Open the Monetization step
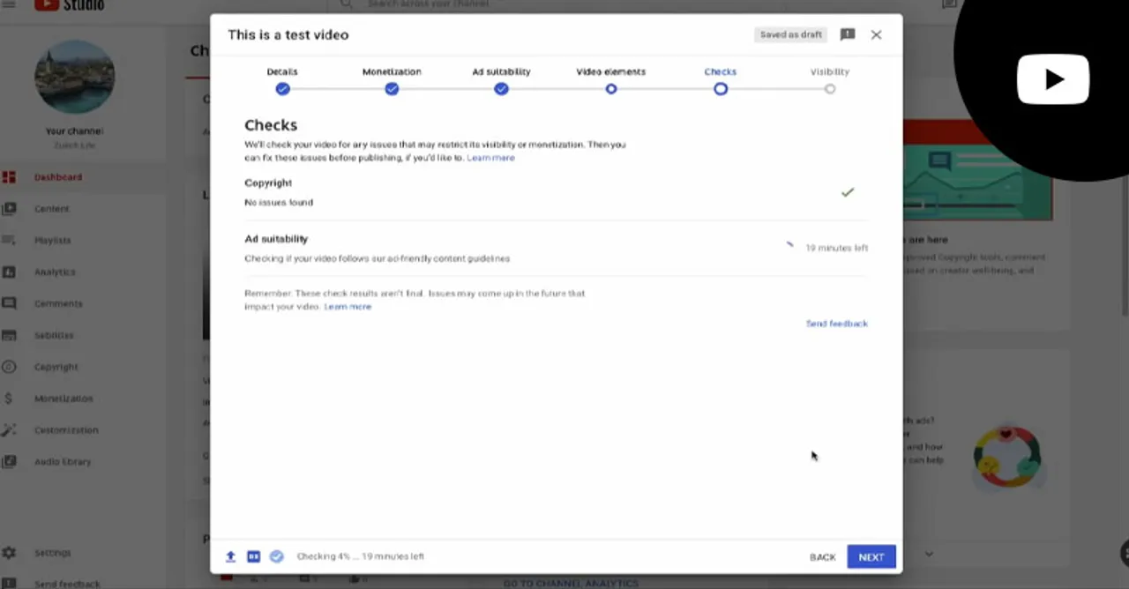This screenshot has width=1129, height=589. (x=392, y=80)
